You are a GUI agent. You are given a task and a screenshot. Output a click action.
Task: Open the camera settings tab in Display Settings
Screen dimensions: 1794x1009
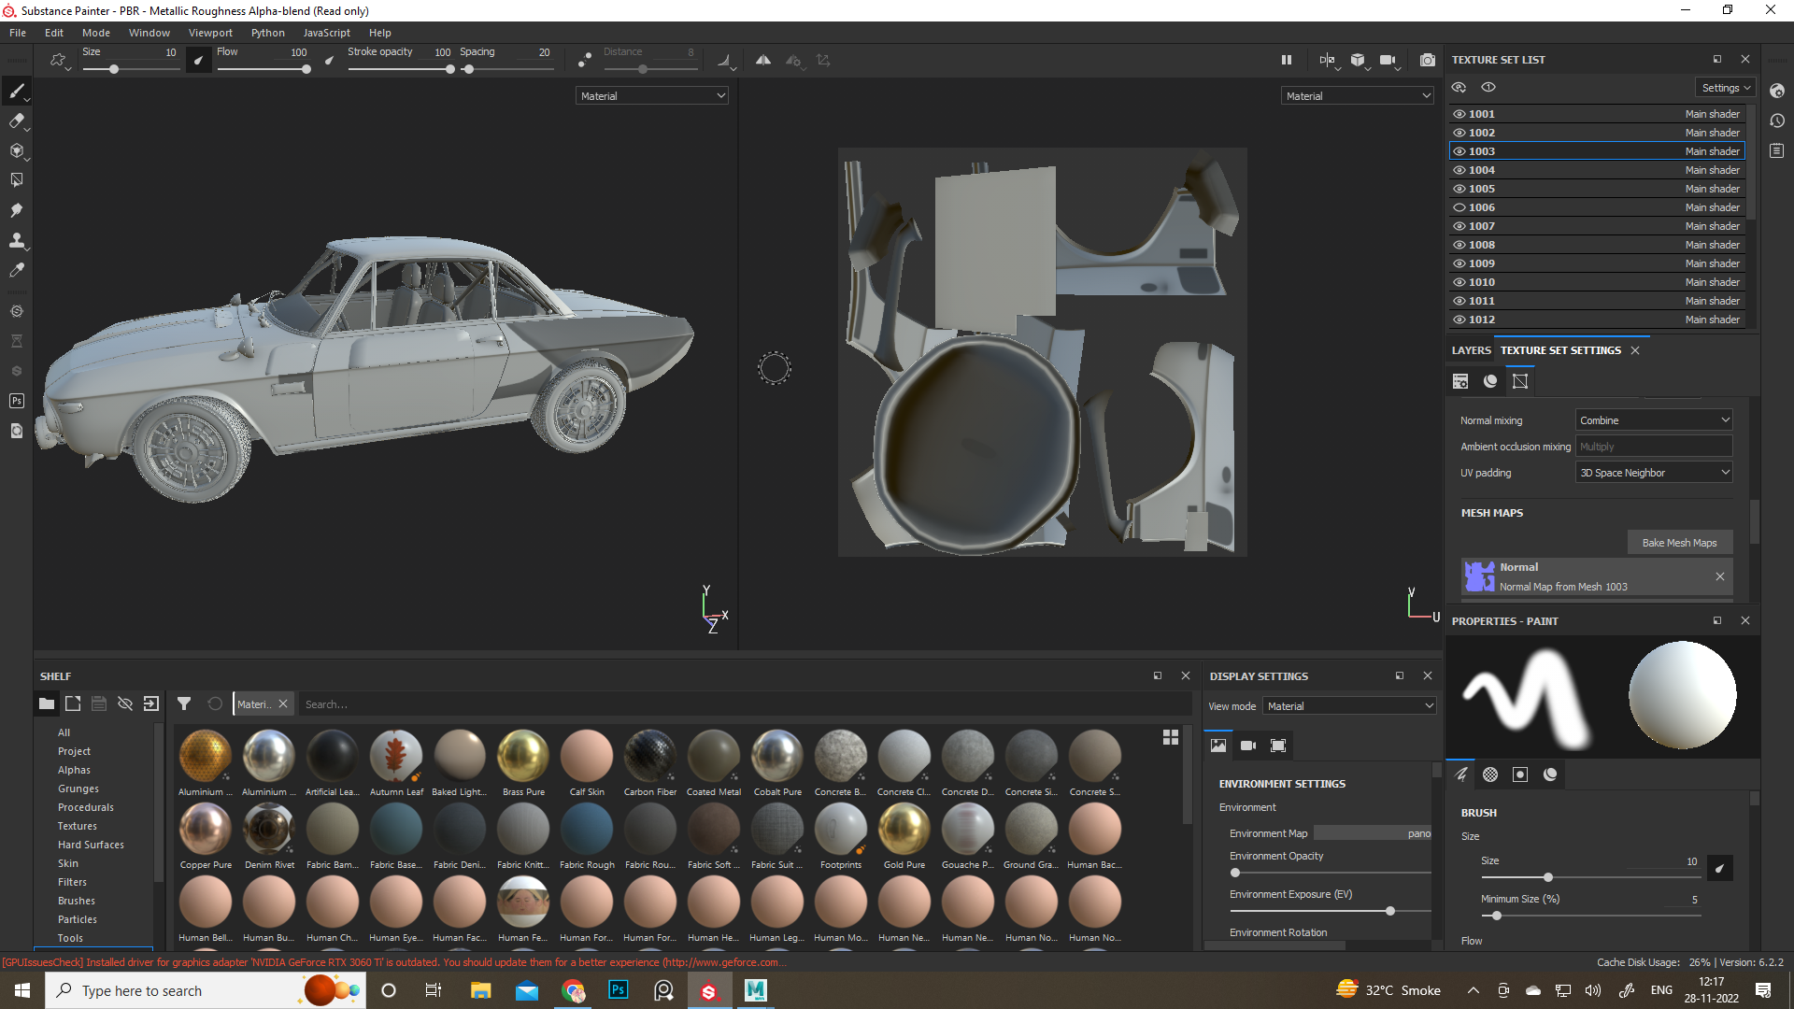(1248, 746)
